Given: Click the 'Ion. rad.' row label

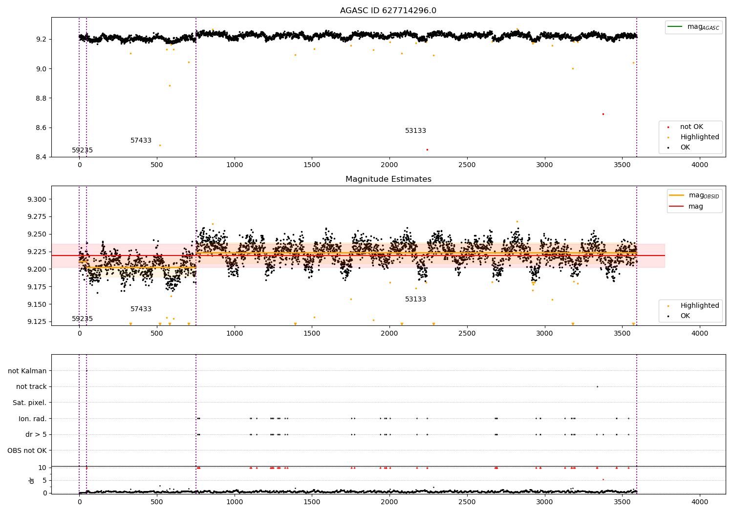Looking at the screenshot, I should 33,419.
